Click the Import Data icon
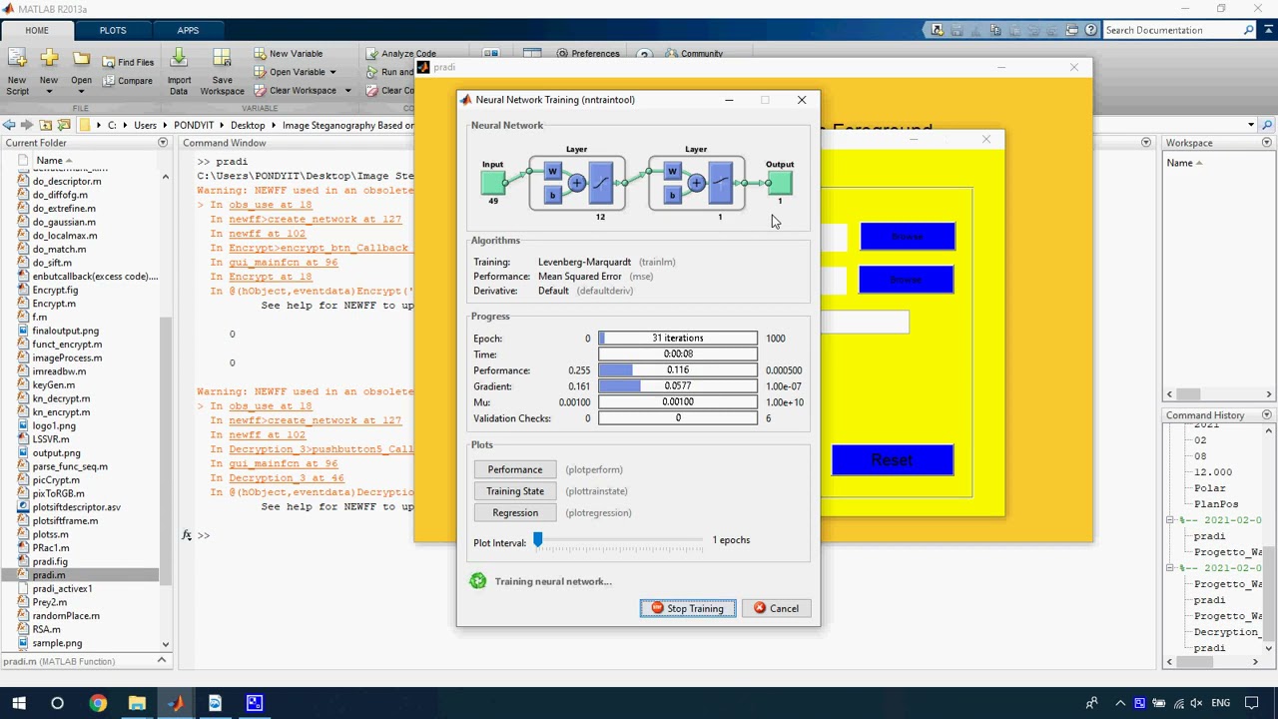The height and width of the screenshot is (719, 1278). click(179, 60)
